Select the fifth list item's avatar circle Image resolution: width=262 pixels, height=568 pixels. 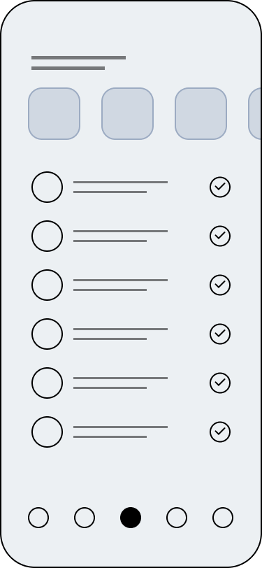pyautogui.click(x=47, y=383)
